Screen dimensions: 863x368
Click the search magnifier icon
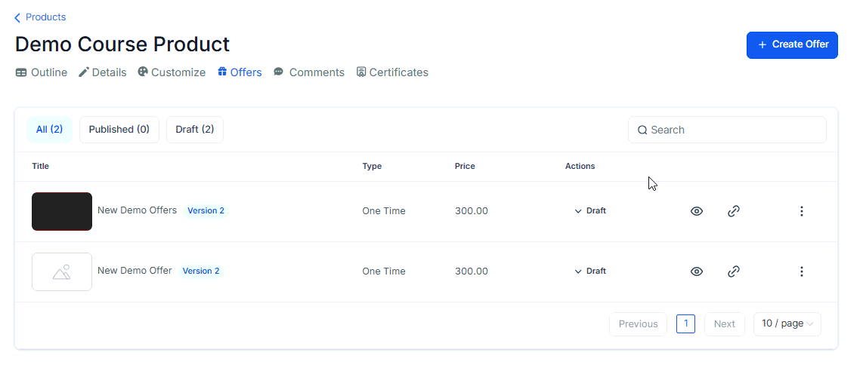coord(642,130)
